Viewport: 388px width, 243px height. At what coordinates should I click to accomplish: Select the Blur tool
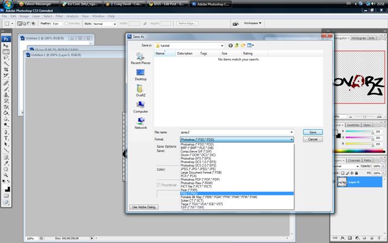(x=6, y=119)
